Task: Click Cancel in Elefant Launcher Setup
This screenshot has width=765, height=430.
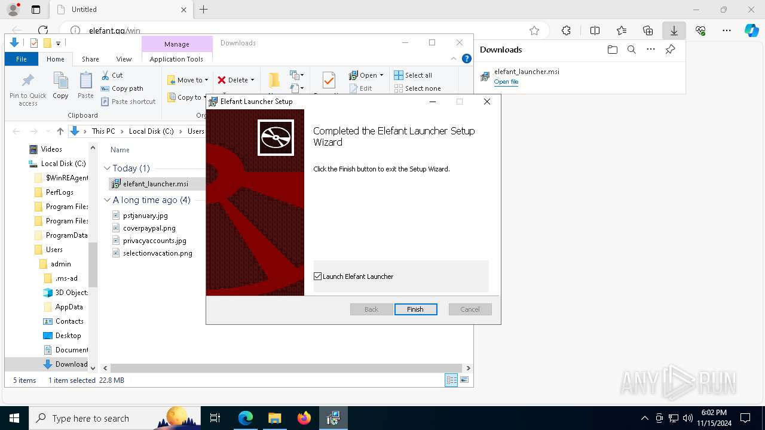Action: (470, 309)
